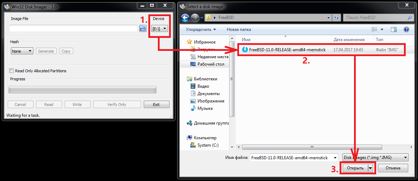Open the Disk Images file type filter

(375, 157)
